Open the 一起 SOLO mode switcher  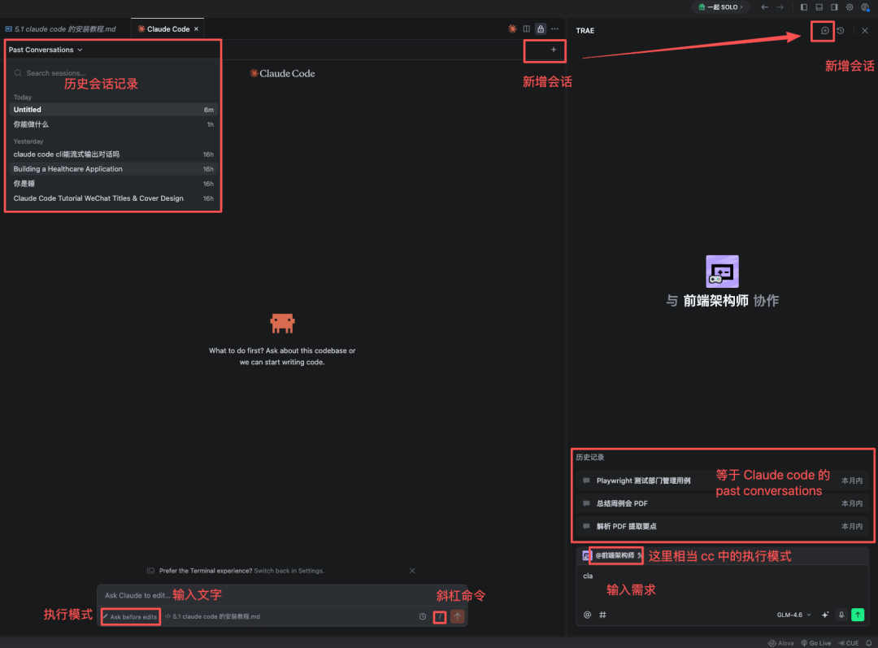720,7
